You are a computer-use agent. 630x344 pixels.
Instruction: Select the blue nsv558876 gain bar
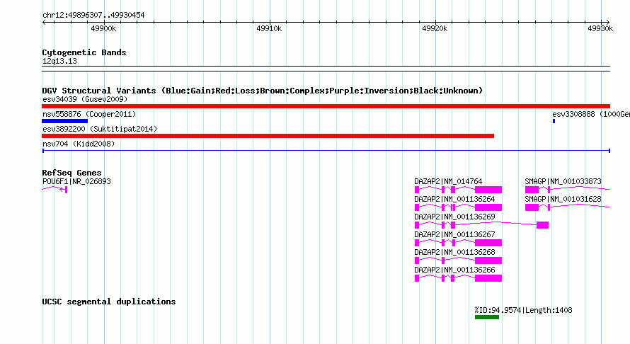pyautogui.click(x=64, y=121)
